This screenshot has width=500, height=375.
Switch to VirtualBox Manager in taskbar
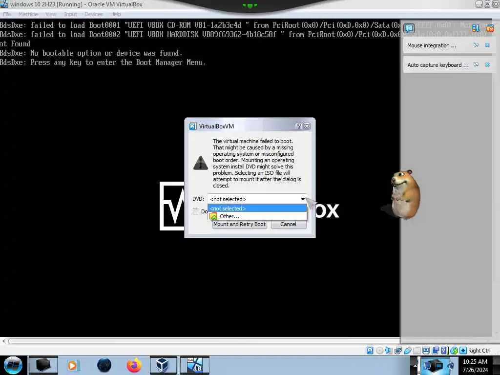click(163, 365)
